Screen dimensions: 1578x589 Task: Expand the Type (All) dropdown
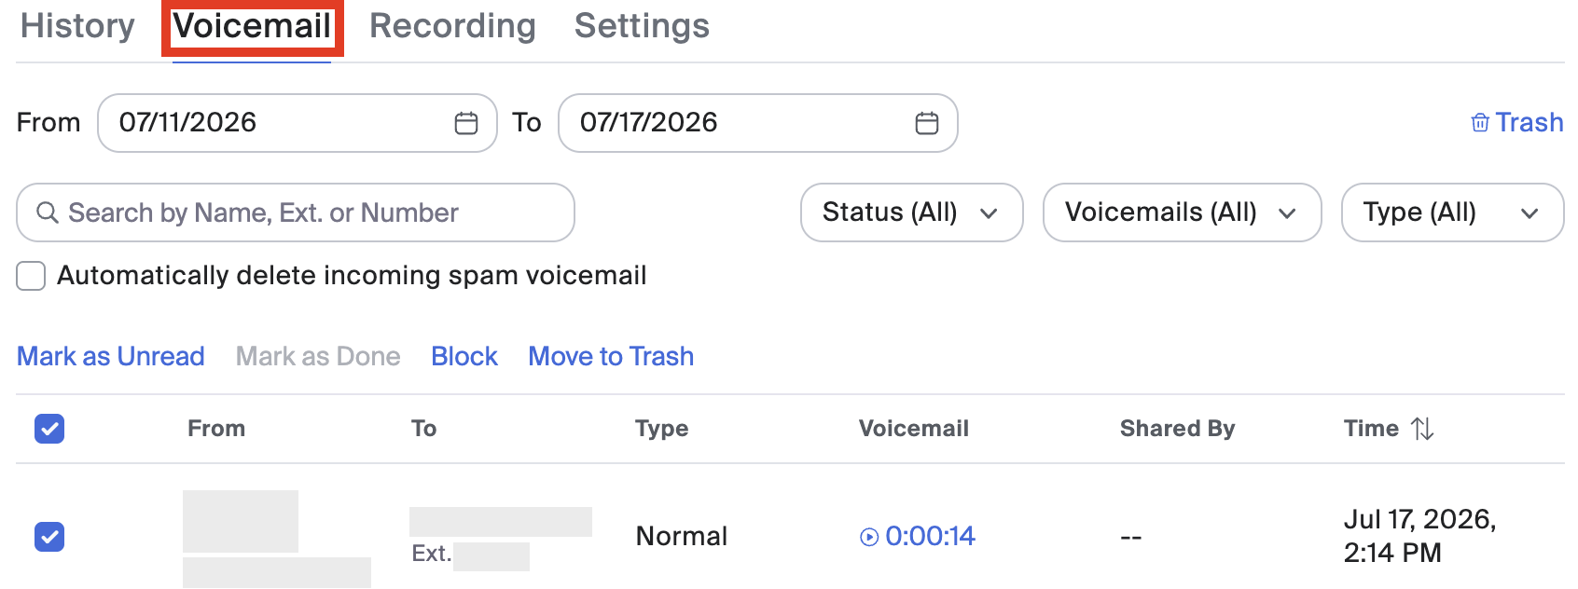coord(1453,212)
